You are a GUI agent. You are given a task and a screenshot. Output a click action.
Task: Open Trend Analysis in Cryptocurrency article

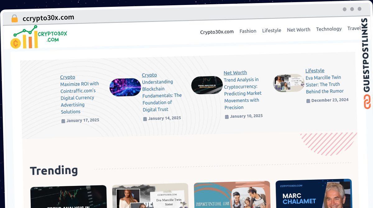pos(243,93)
